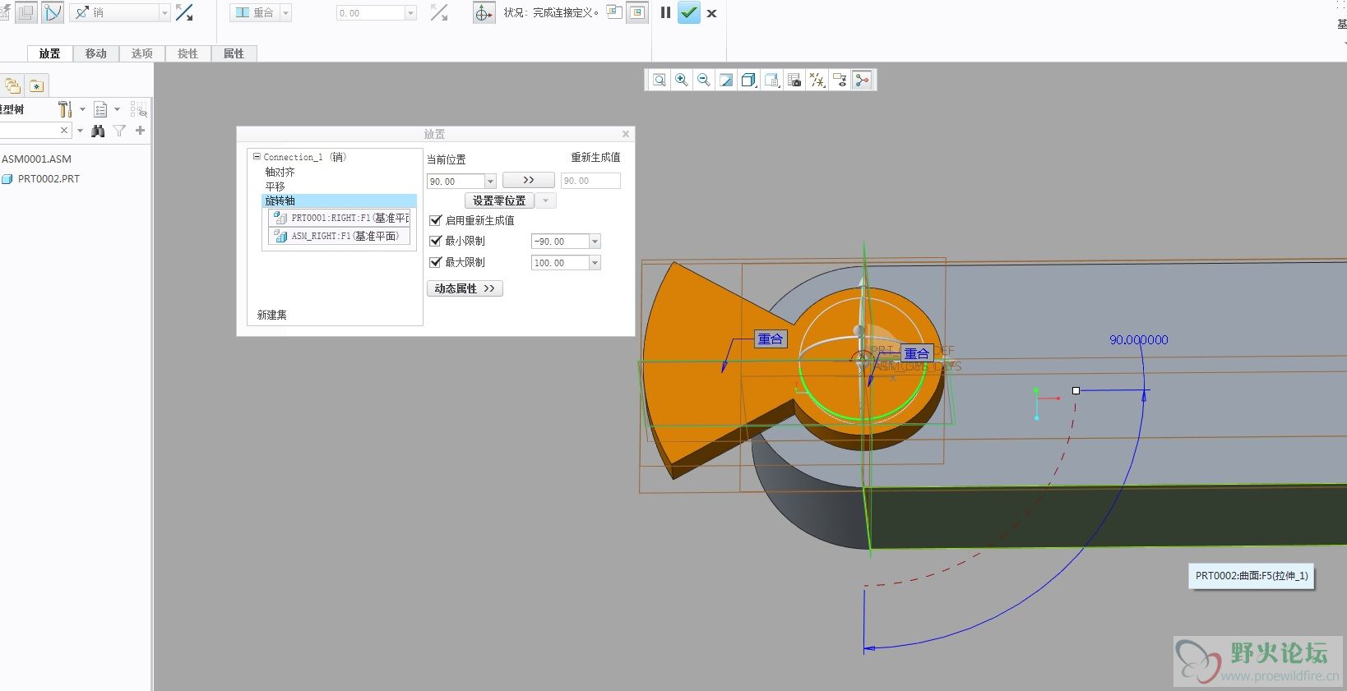Viewport: 1347px width, 691px height.
Task: Click the >> transfer value button
Action: pyautogui.click(x=528, y=180)
